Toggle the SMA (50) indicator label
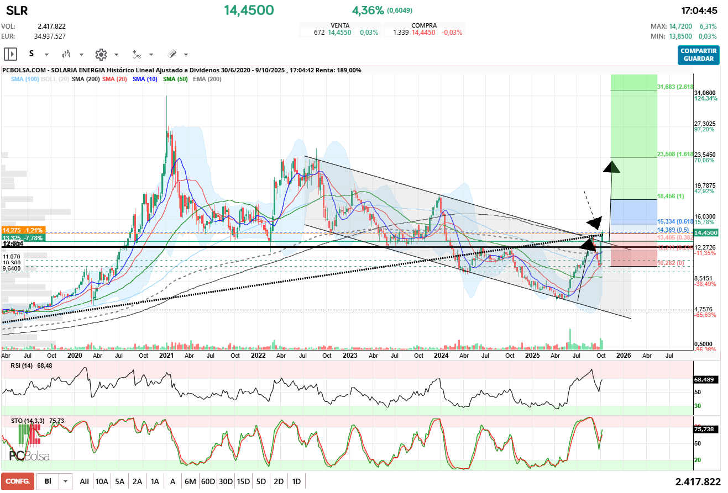 (177, 79)
